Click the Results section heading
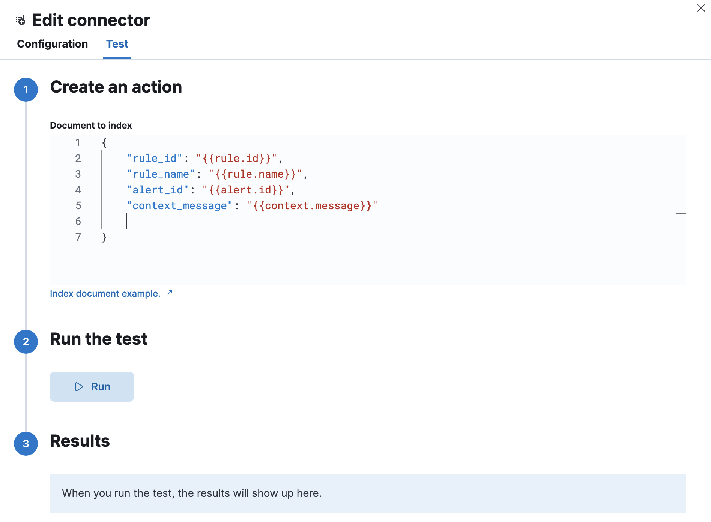This screenshot has width=711, height=522. click(80, 441)
